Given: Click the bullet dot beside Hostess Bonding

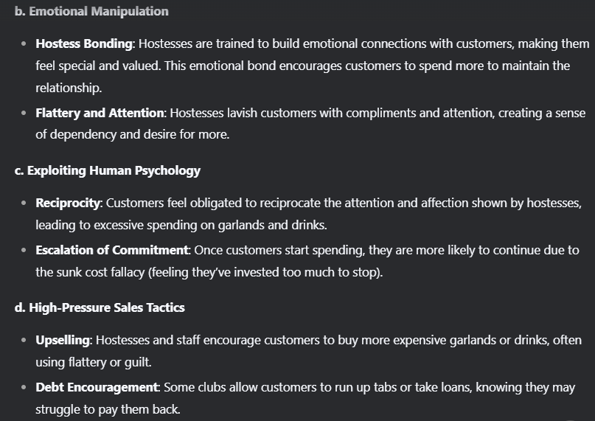Looking at the screenshot, I should click(24, 44).
